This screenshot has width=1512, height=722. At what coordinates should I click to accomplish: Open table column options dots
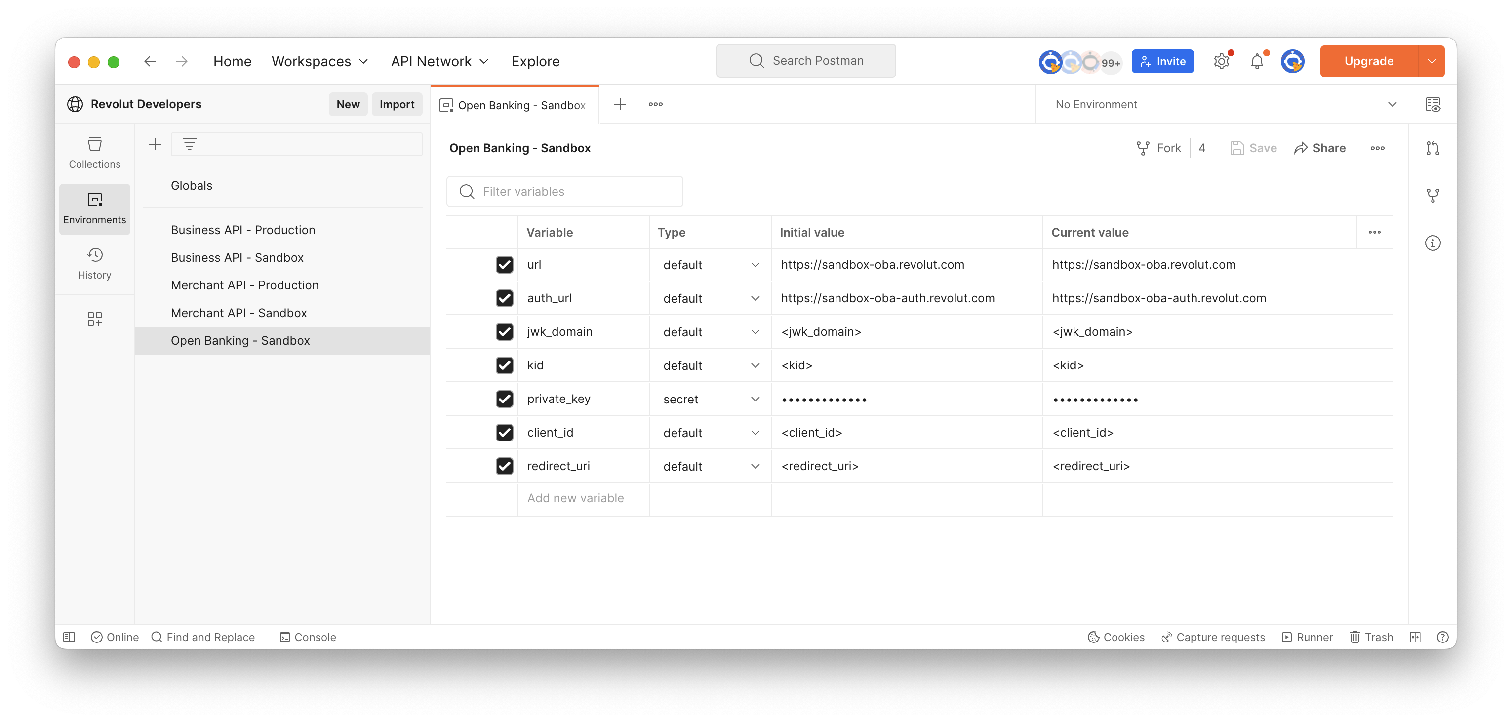pos(1375,232)
